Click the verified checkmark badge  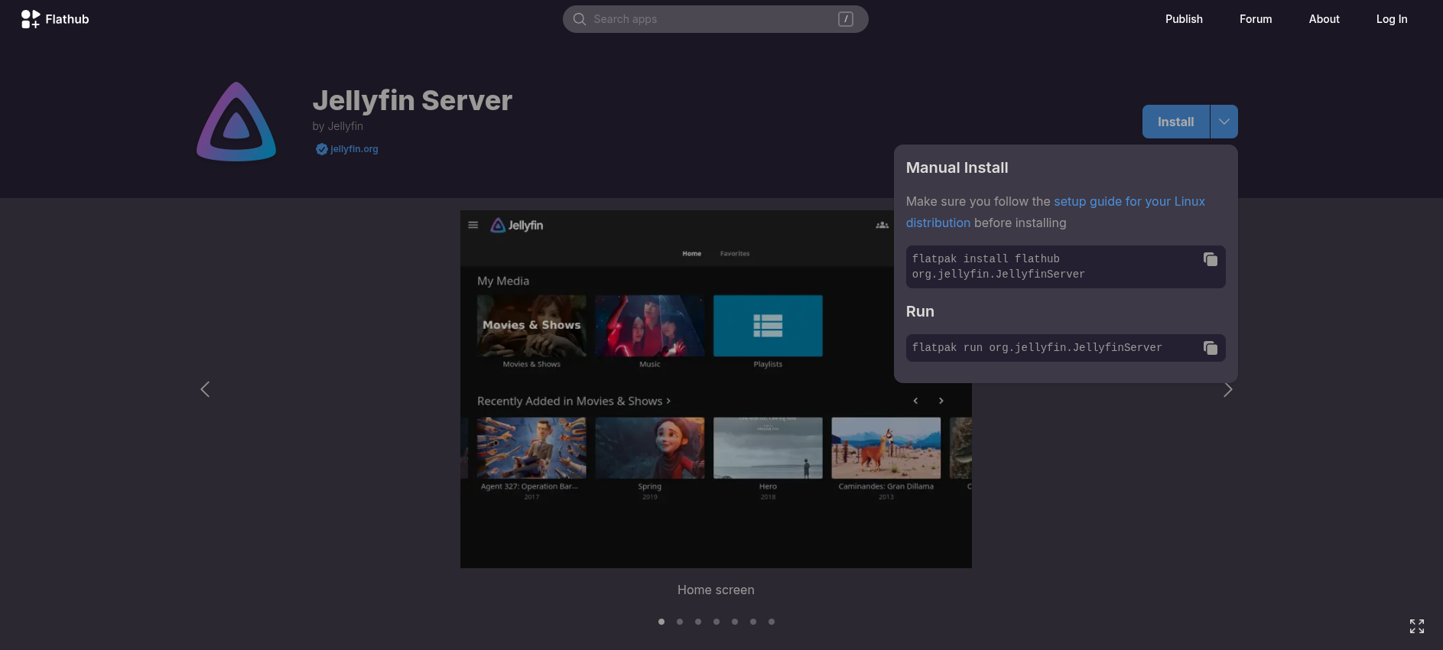[x=322, y=149]
